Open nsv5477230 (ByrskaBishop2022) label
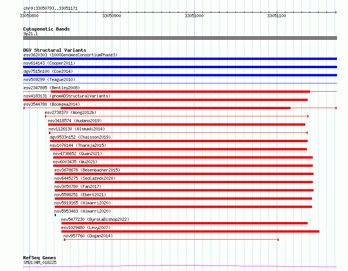The image size is (348, 271). [x=95, y=219]
